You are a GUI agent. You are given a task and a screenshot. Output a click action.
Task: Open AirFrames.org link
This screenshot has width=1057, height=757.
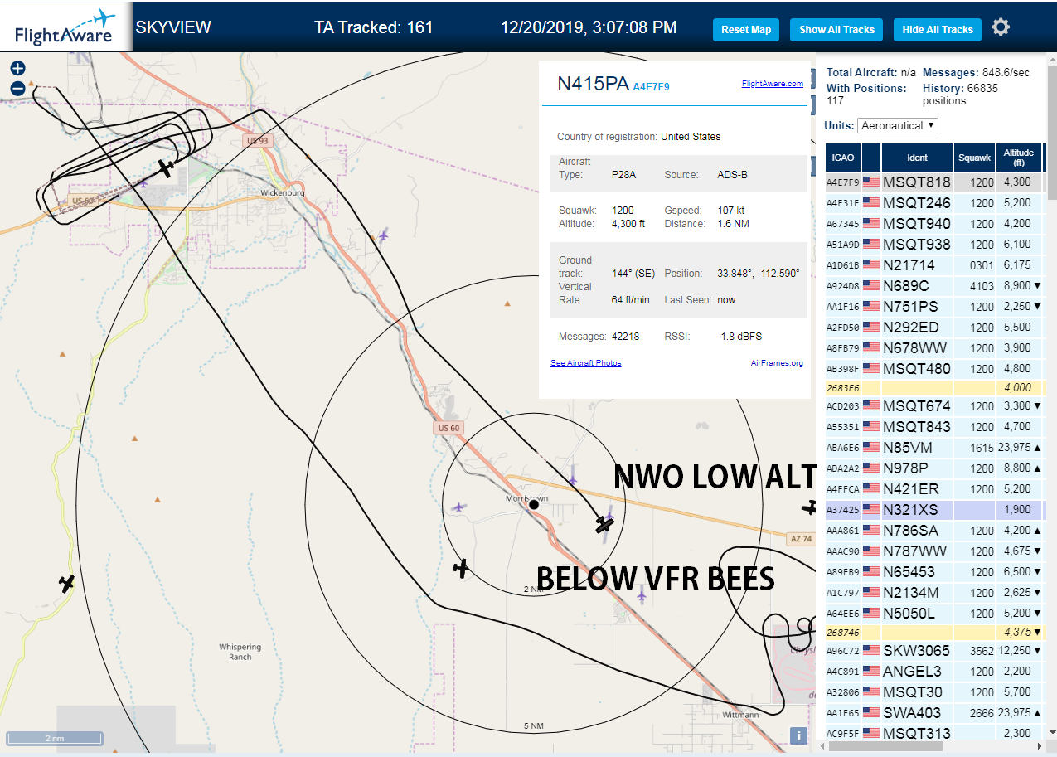[x=777, y=363]
